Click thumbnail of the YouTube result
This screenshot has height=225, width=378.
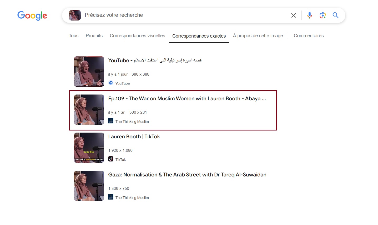(x=89, y=71)
